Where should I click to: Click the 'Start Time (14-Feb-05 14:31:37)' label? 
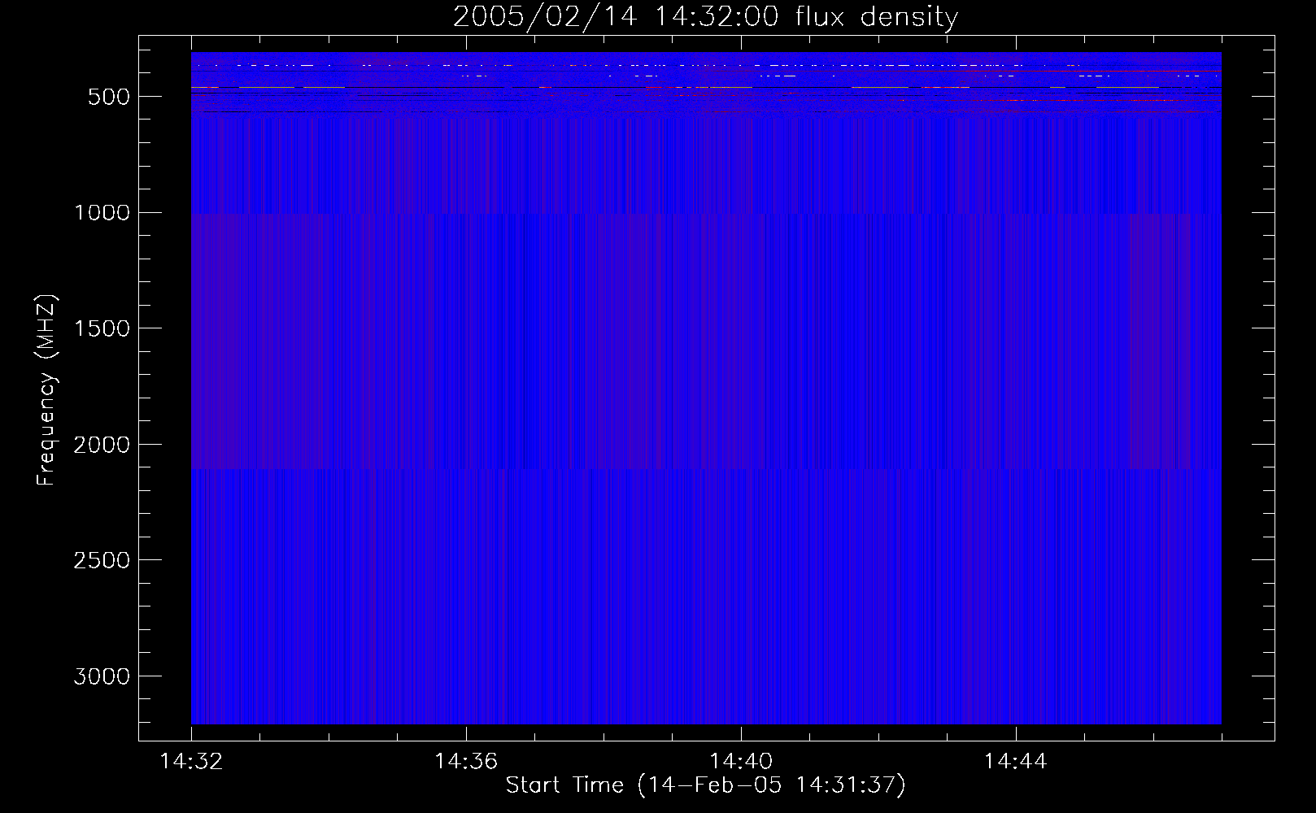pyautogui.click(x=705, y=785)
